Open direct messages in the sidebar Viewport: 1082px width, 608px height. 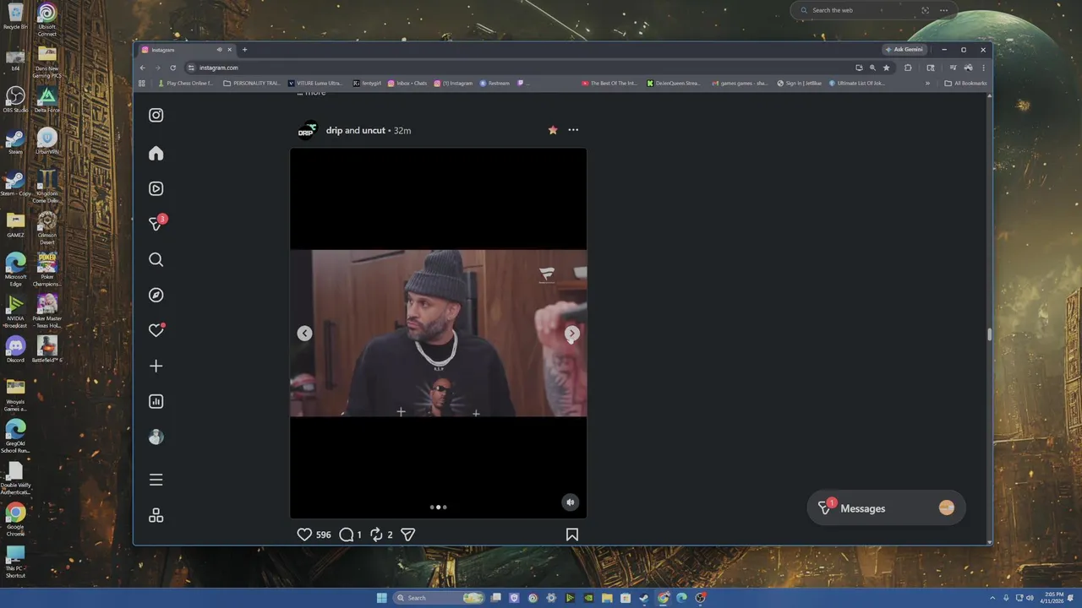(x=156, y=223)
